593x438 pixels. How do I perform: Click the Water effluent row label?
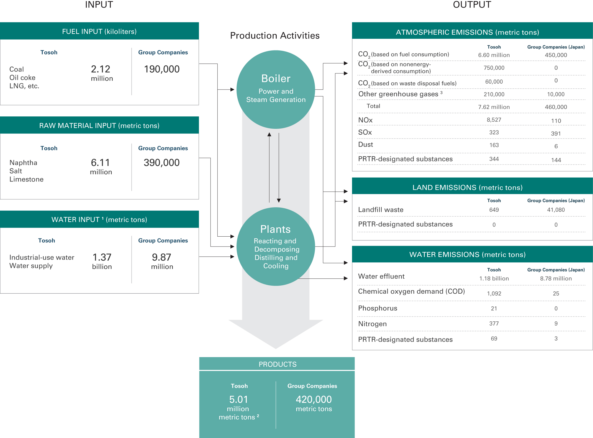click(x=381, y=276)
